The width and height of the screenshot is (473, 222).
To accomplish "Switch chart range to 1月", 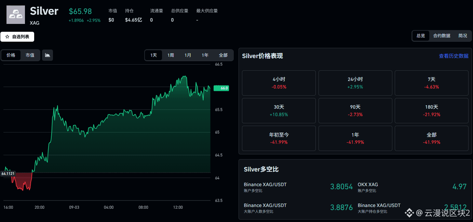I will click(x=188, y=55).
